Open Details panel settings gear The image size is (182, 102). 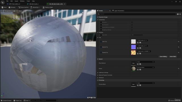coord(180,14)
